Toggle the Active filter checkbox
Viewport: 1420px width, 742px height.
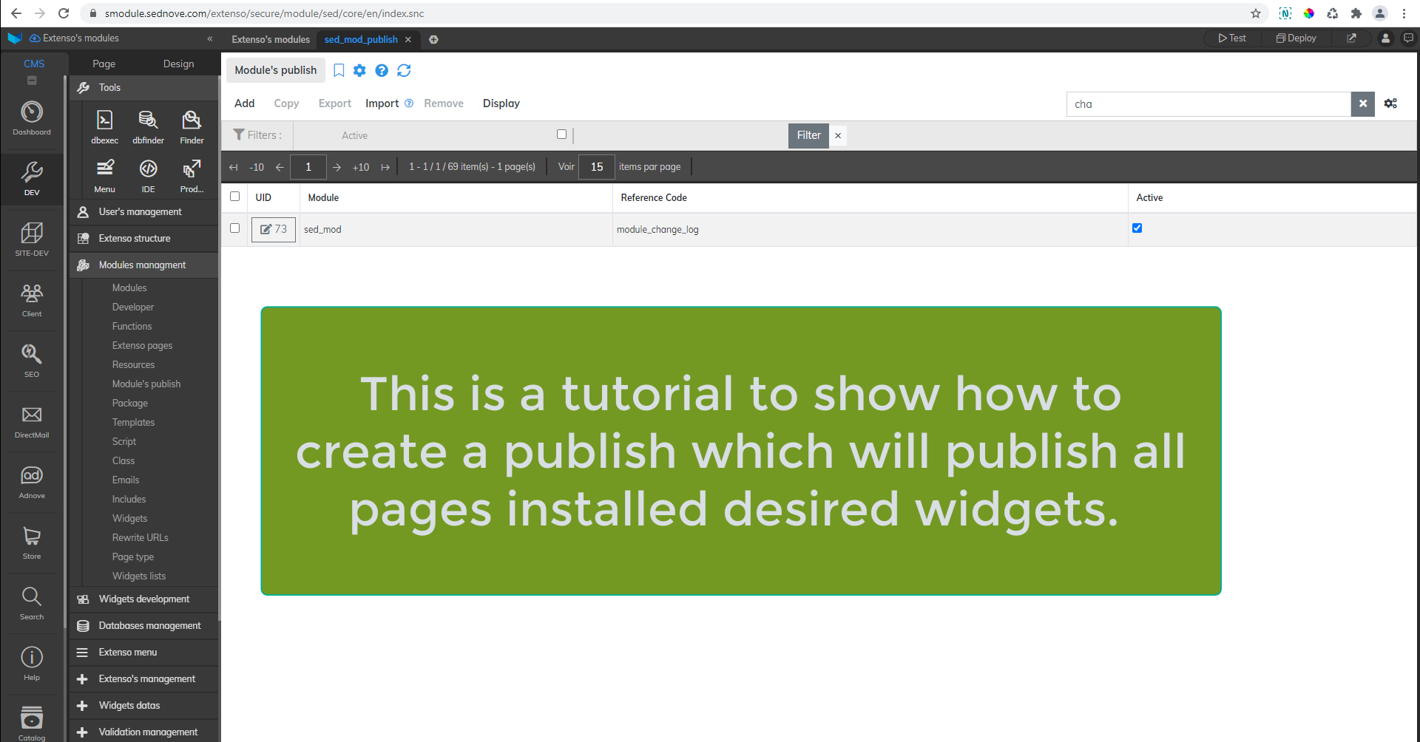[x=561, y=135]
